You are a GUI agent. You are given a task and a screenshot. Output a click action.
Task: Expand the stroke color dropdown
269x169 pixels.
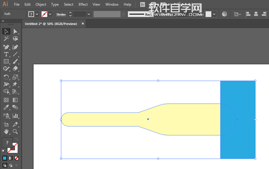(50, 14)
